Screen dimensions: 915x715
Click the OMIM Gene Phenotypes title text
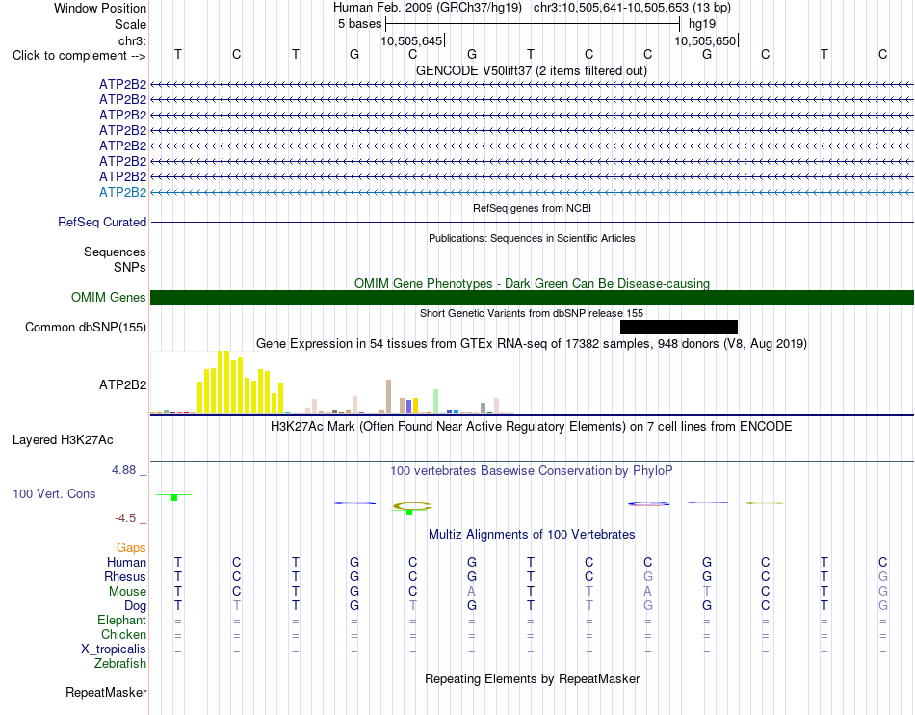point(532,283)
